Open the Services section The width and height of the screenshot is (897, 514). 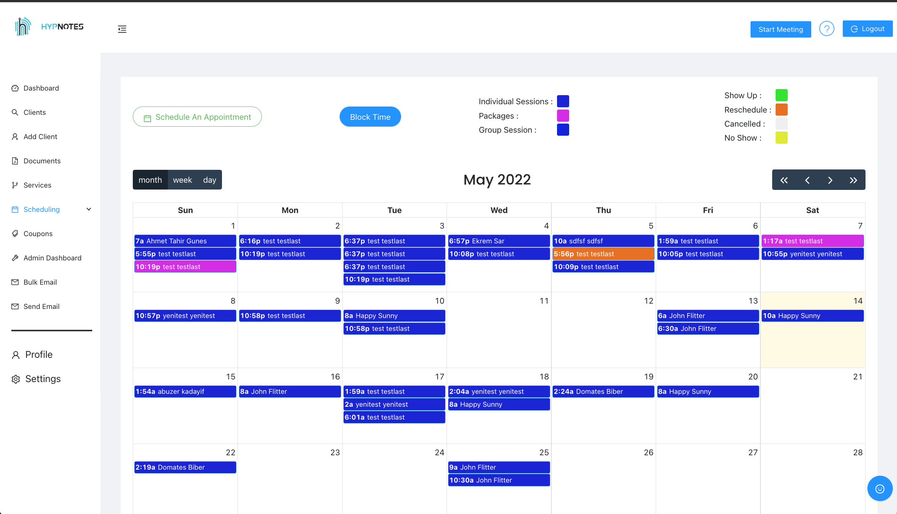point(37,185)
